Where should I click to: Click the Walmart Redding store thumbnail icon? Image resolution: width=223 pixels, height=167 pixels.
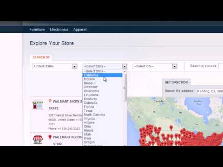[38, 140]
